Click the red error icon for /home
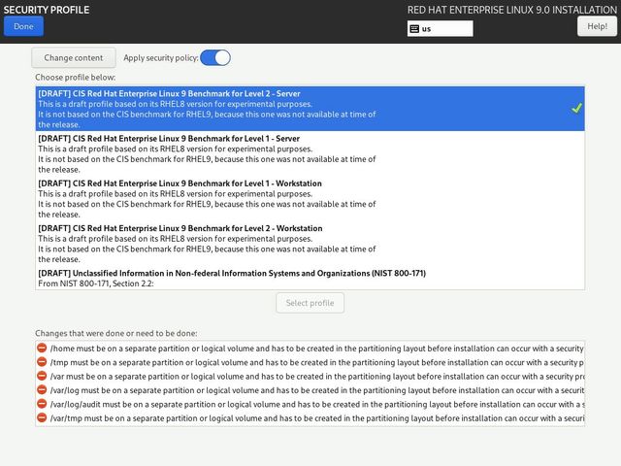This screenshot has width=621, height=466. (x=42, y=348)
